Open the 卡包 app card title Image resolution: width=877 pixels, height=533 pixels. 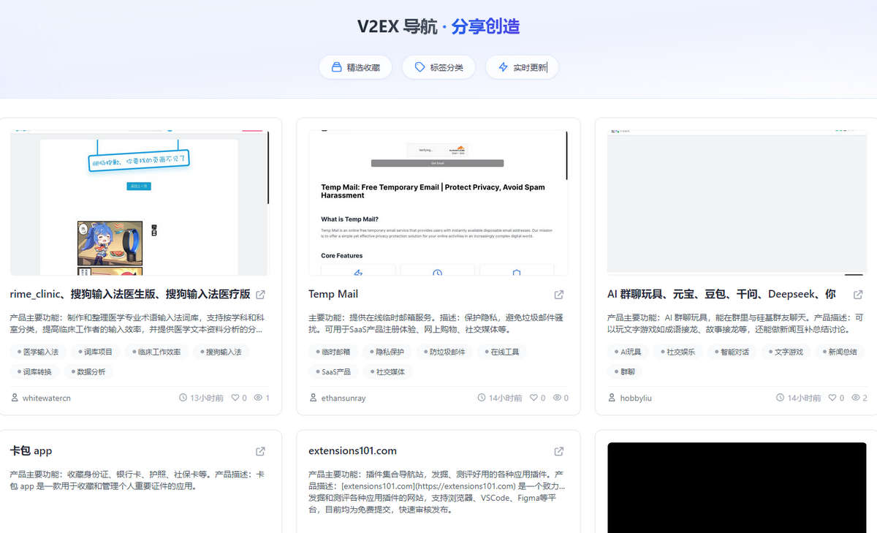click(x=31, y=451)
